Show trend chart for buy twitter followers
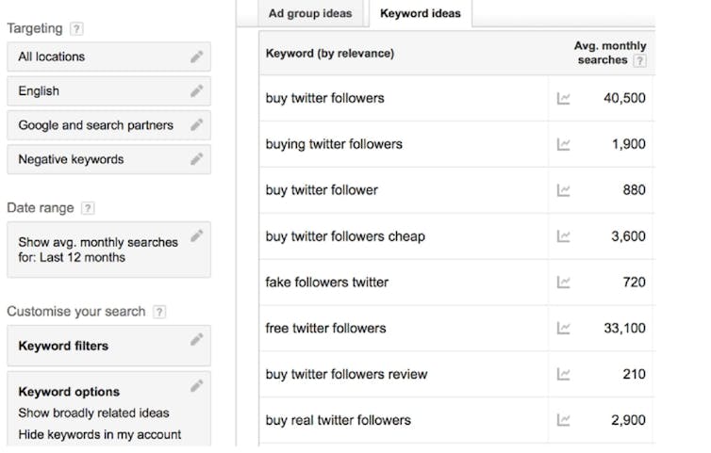The width and height of the screenshot is (711, 453). 563,98
